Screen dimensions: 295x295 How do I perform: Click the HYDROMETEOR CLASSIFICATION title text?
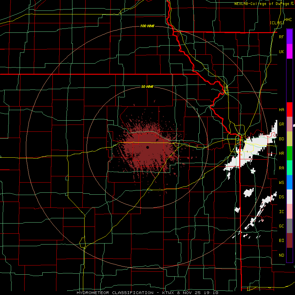tap(115, 293)
